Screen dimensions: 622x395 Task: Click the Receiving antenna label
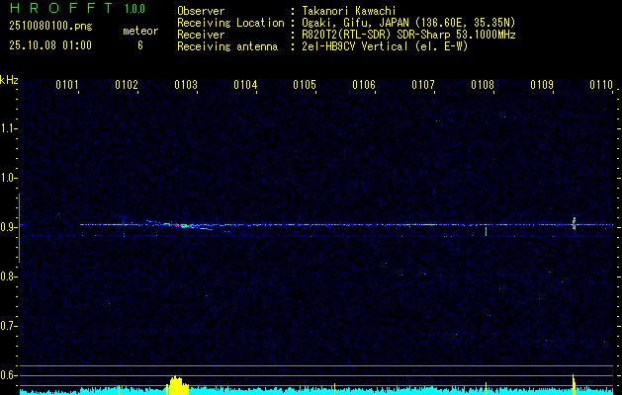pos(227,46)
